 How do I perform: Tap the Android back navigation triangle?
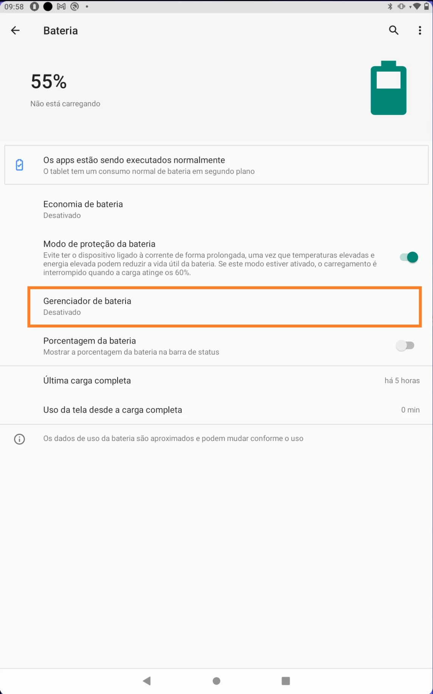[147, 681]
